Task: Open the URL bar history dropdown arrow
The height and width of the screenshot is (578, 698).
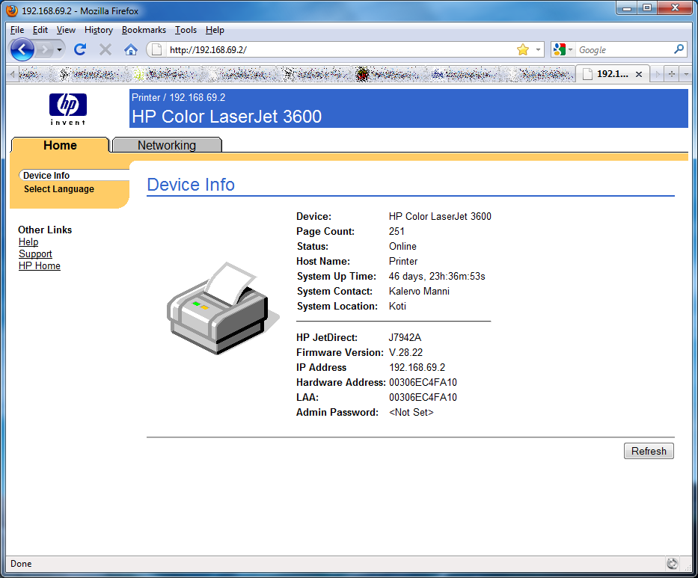Action: [x=538, y=50]
